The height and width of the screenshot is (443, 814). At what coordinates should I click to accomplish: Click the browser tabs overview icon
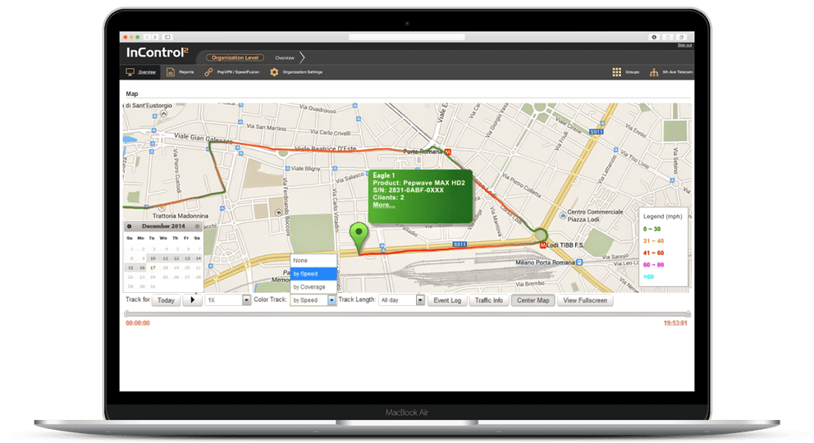tap(682, 38)
